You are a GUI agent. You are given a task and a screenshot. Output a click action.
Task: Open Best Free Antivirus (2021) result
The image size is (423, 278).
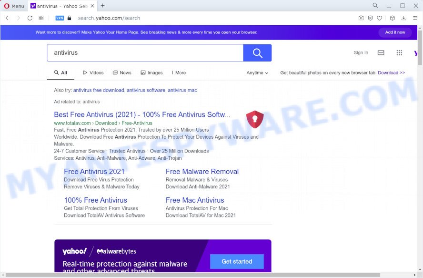142,114
